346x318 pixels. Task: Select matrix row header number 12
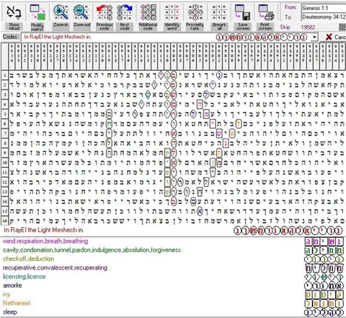coord(4,182)
